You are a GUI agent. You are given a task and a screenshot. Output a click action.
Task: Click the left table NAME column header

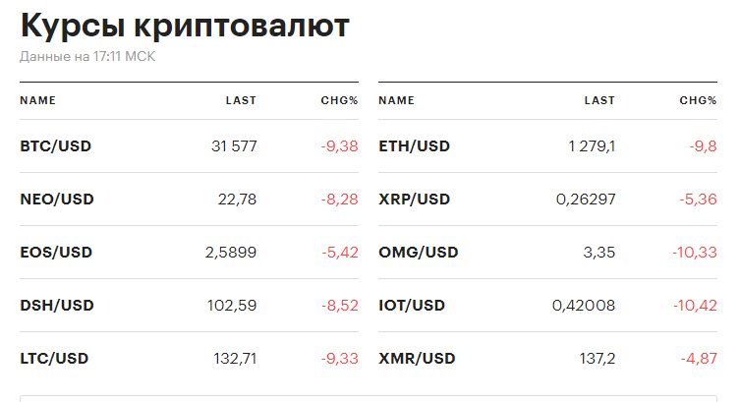(x=37, y=100)
